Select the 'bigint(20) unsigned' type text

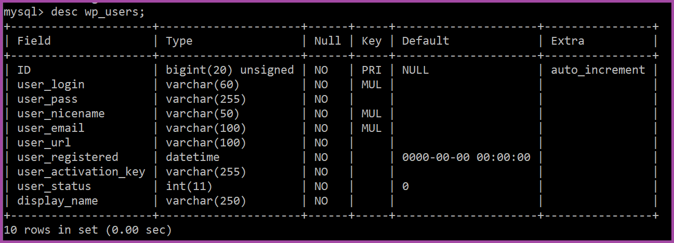[230, 70]
